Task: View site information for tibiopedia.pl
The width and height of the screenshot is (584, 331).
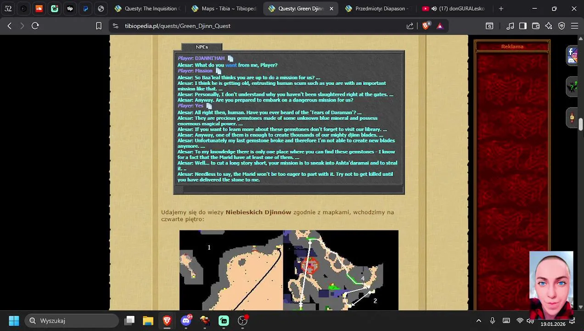Action: (115, 26)
